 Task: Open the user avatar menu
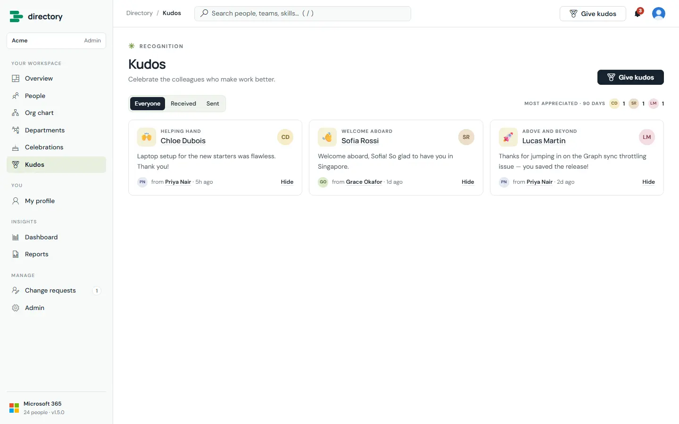[659, 13]
